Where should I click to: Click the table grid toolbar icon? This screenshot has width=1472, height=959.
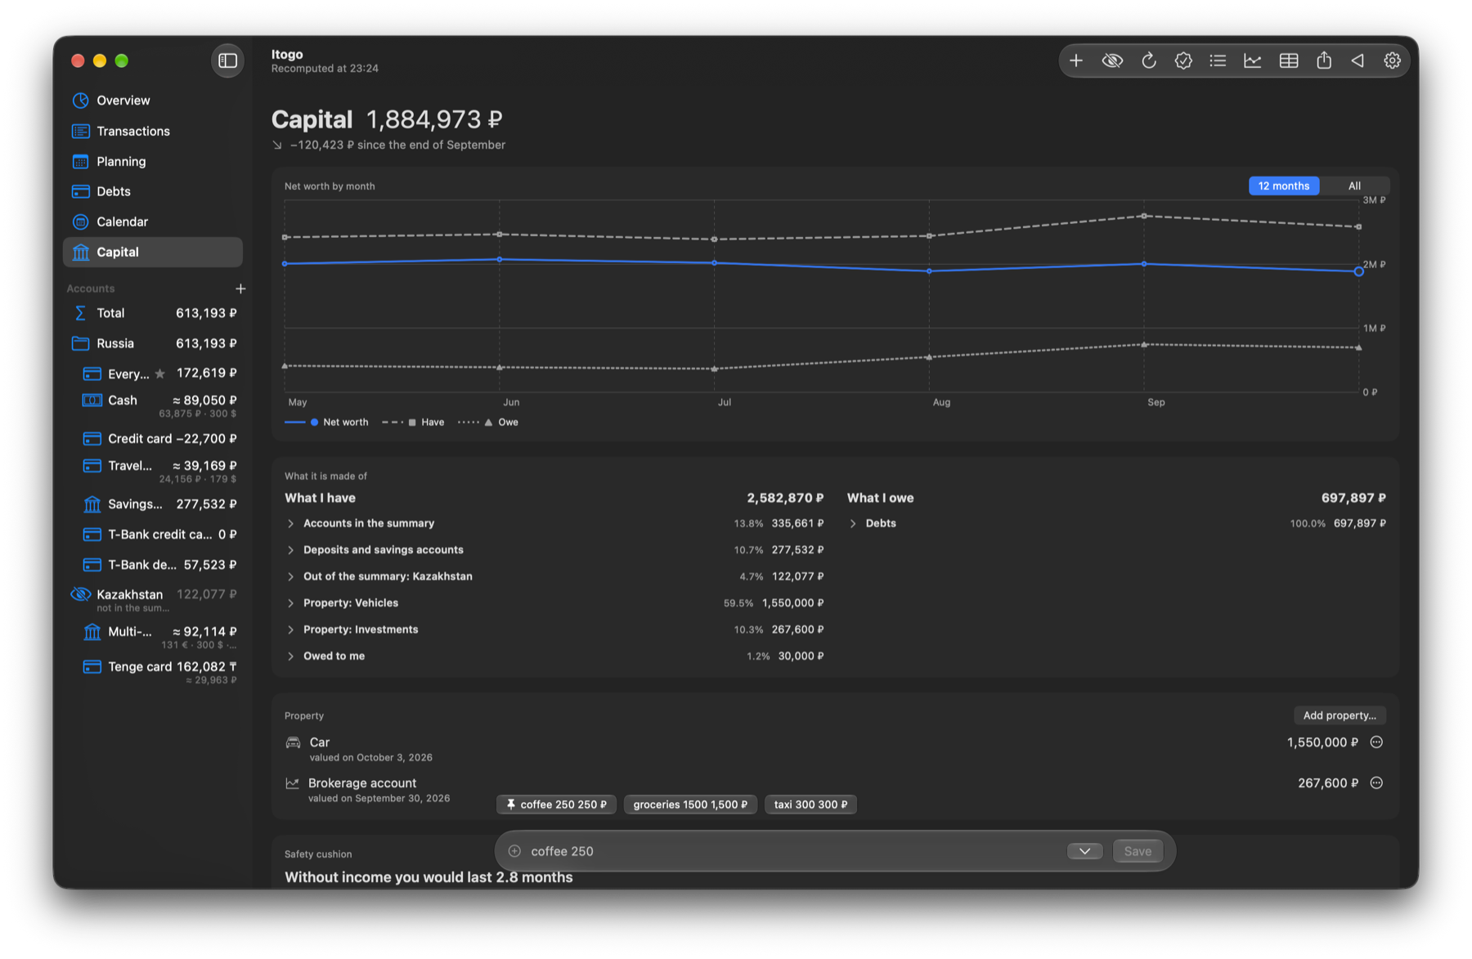[x=1289, y=60]
